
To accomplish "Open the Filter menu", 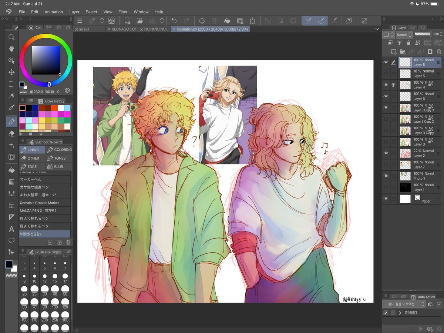I will click(x=123, y=12).
